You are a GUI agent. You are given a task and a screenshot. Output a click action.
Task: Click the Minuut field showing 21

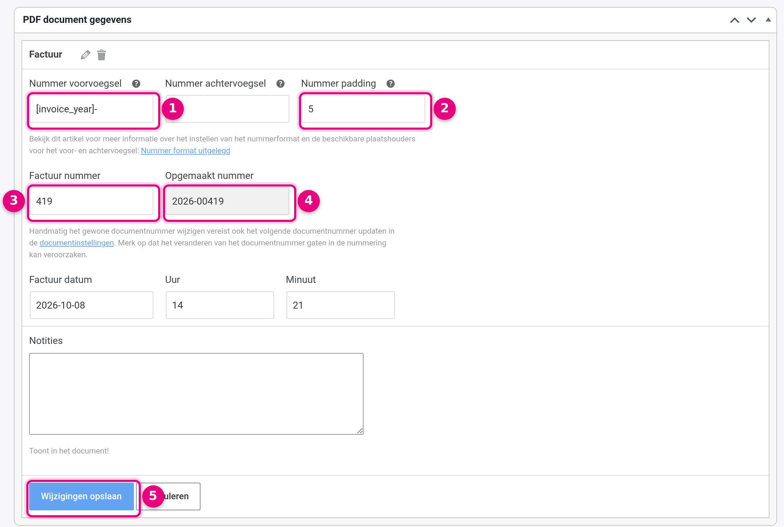[341, 305]
